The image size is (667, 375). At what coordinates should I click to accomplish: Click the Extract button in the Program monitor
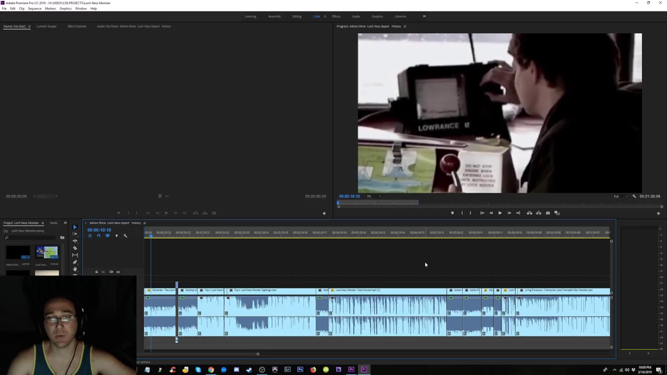(538, 213)
